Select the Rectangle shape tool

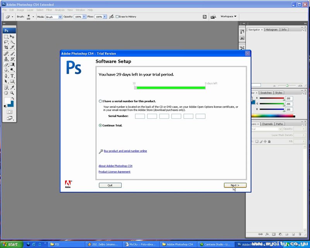12,81
